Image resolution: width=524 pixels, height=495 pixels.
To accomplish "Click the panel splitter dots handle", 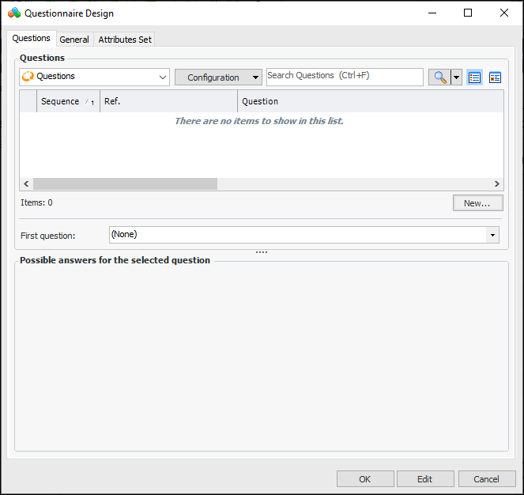I will click(x=262, y=252).
